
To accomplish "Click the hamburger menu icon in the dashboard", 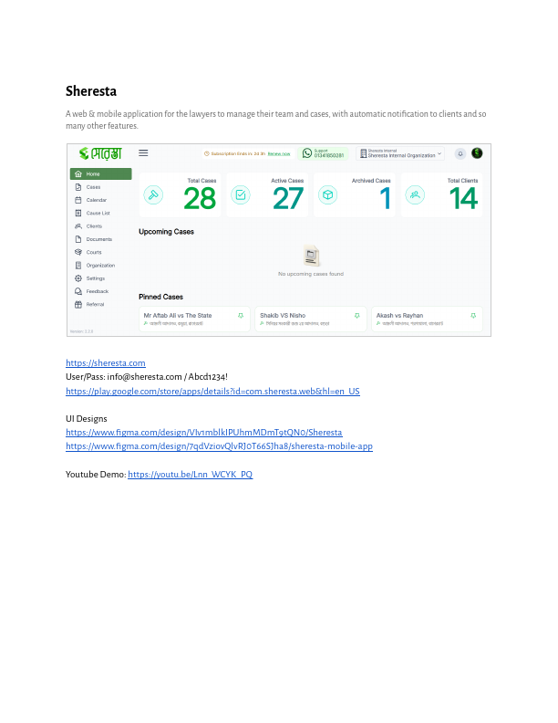I will coord(143,152).
